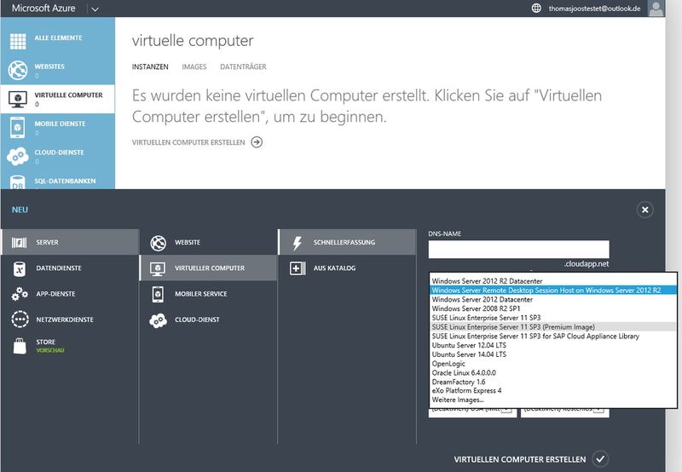Image resolution: width=682 pixels, height=472 pixels.
Task: Expand the Microsoft Azure header chevron
Action: [95, 9]
